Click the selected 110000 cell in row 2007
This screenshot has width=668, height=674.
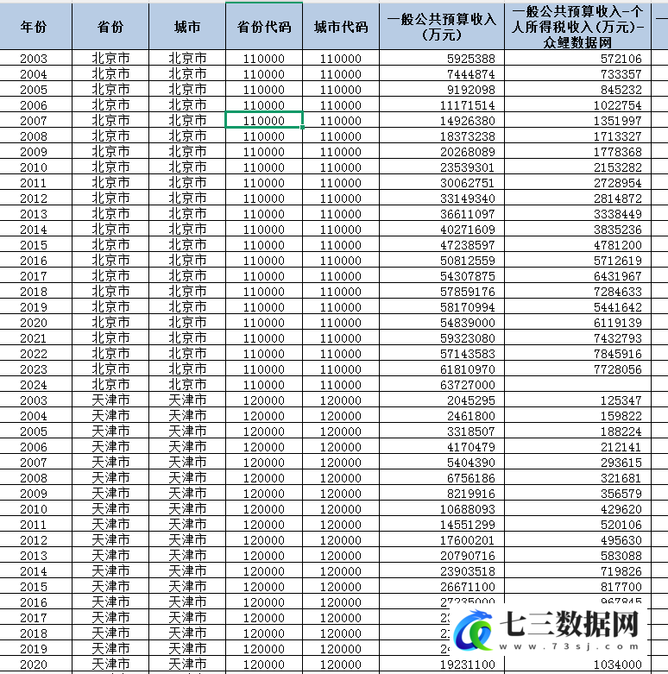[264, 120]
